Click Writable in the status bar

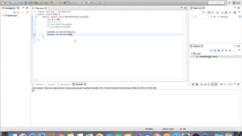click(x=149, y=129)
